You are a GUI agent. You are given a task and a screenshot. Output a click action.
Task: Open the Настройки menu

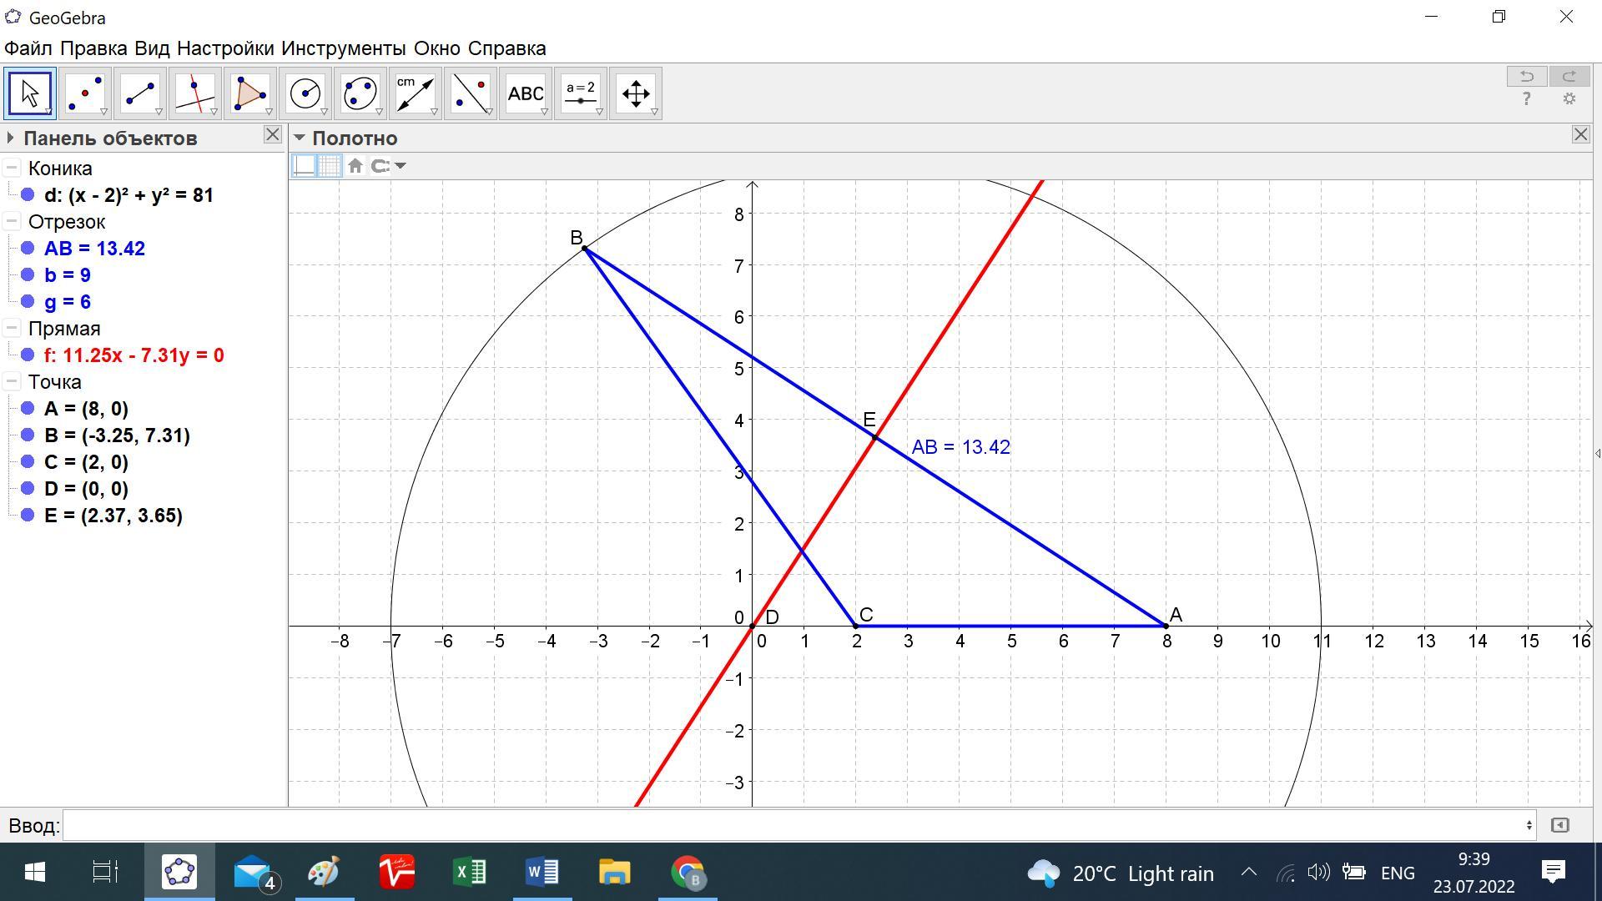click(225, 48)
